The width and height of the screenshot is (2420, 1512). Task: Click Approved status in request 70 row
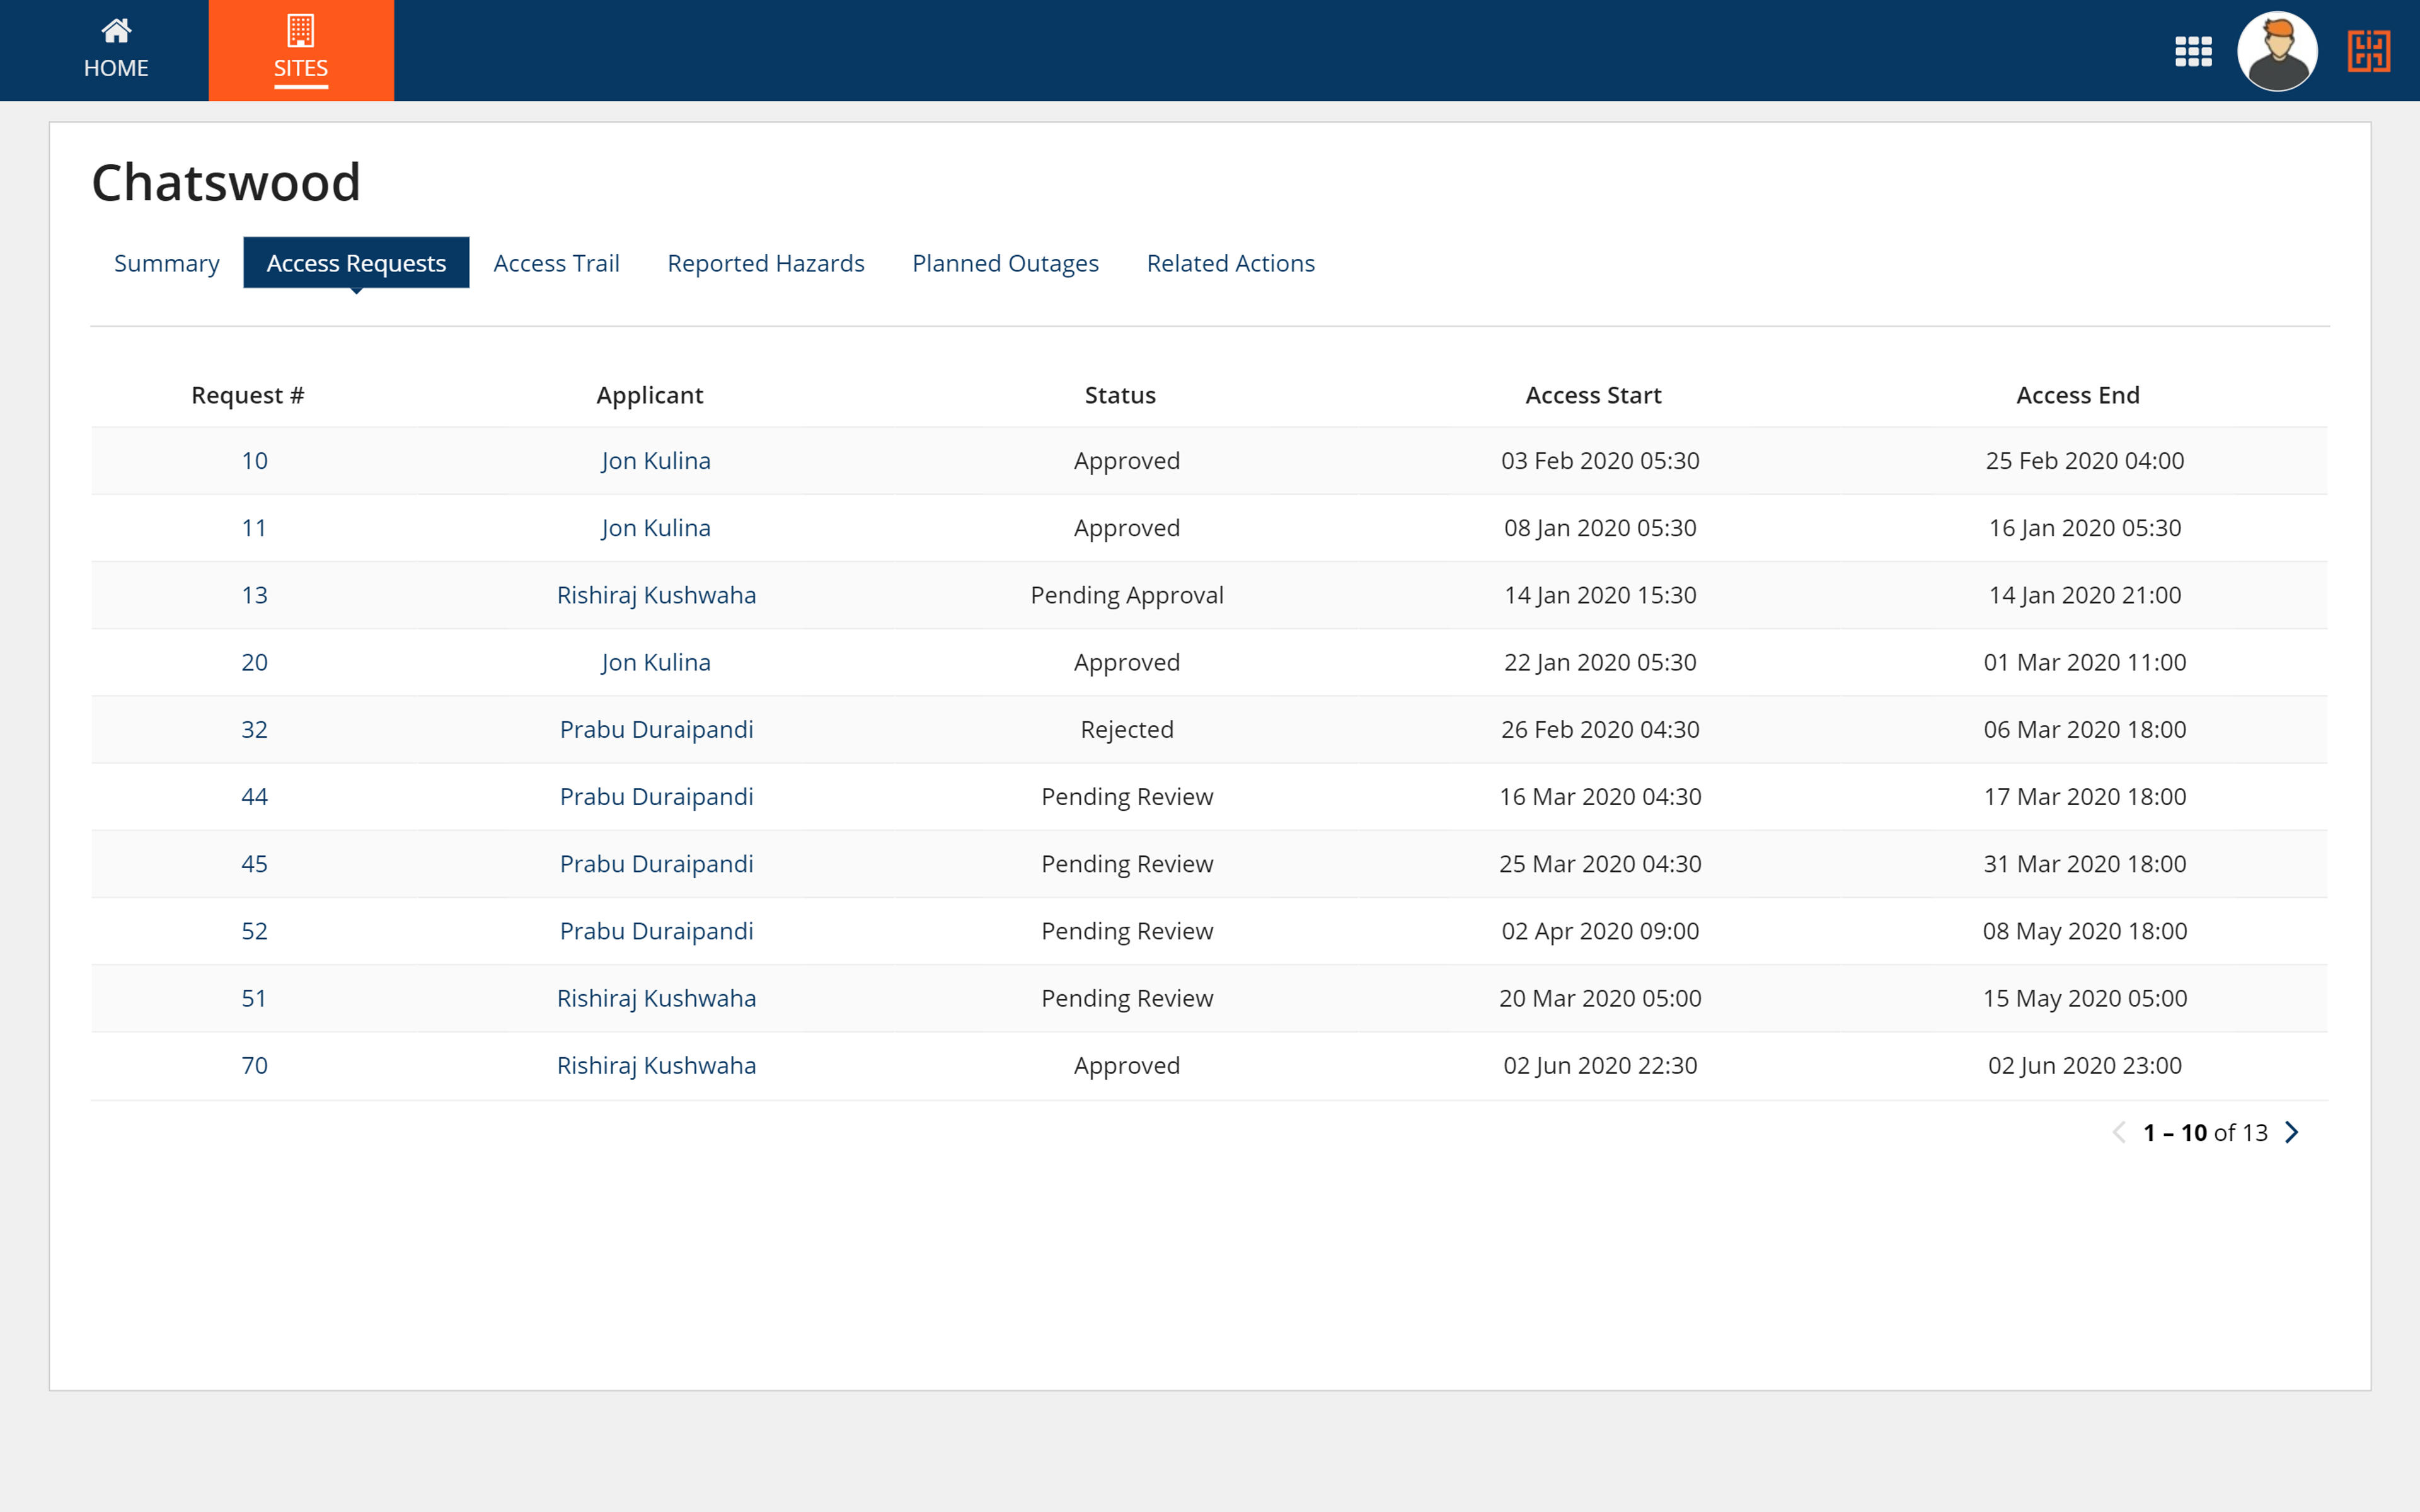(x=1127, y=1065)
